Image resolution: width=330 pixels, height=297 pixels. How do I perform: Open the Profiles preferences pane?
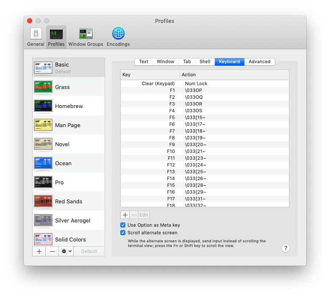pos(56,37)
